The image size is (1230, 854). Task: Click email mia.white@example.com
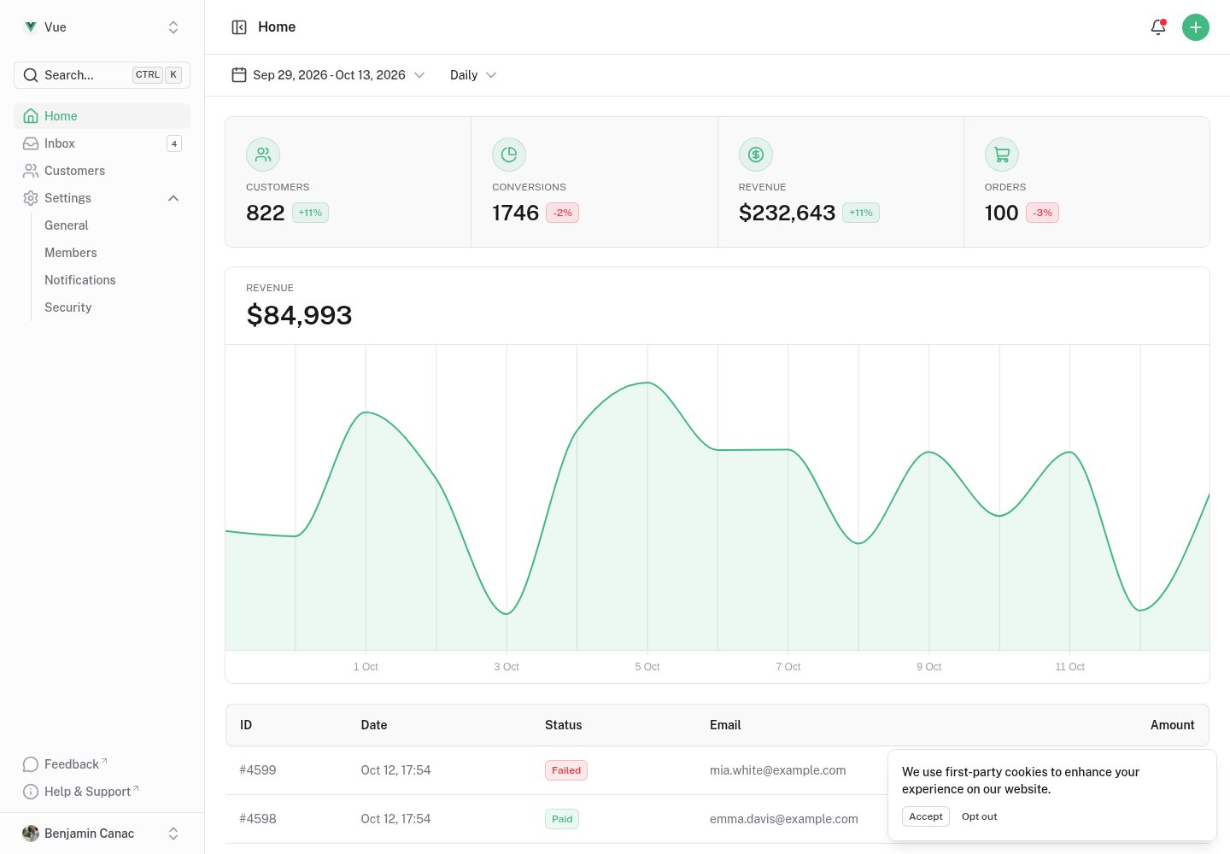[x=778, y=770]
